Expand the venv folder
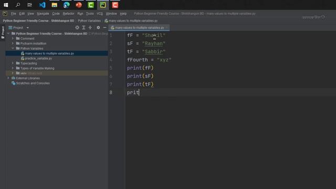The height and width of the screenshot is (189, 336). pyautogui.click(x=13, y=73)
